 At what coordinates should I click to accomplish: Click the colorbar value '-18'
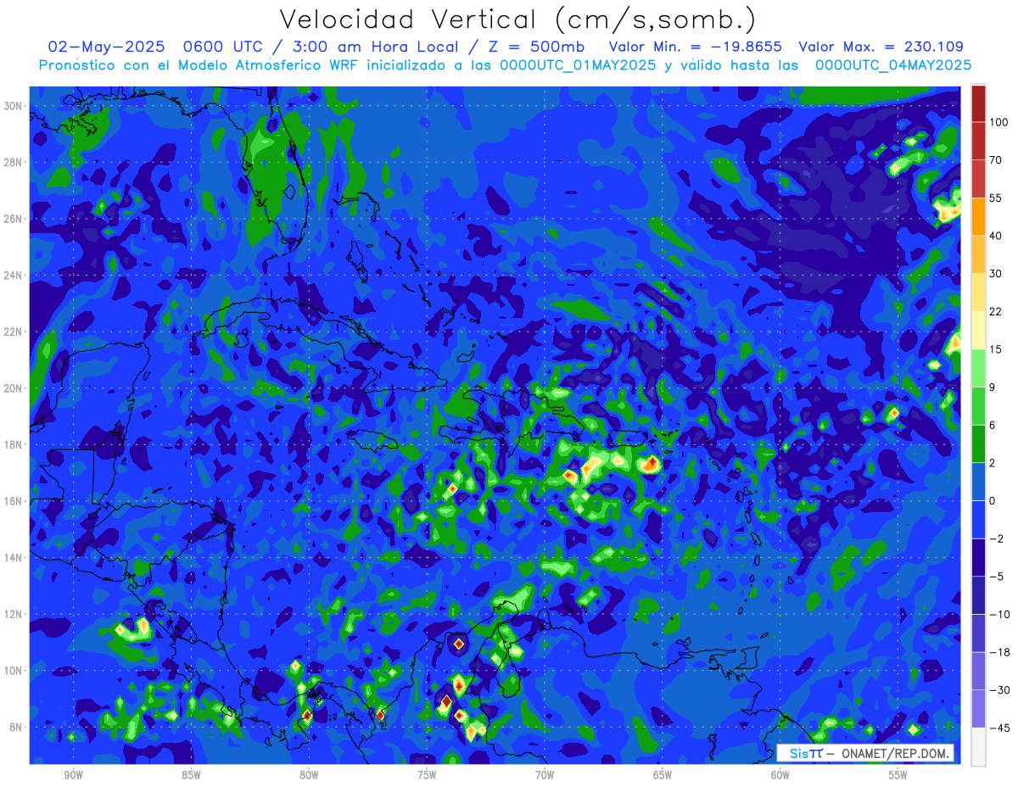998,652
